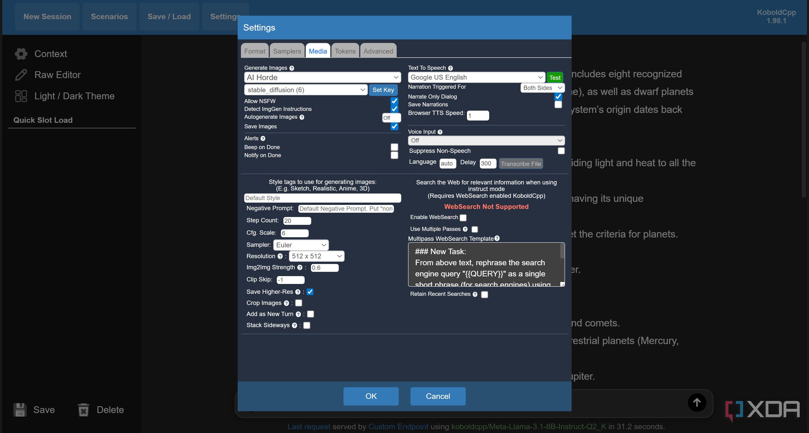Open Generate Images help icon

tap(291, 68)
